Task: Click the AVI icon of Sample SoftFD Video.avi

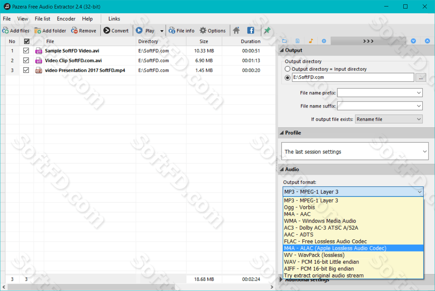Action: point(38,51)
